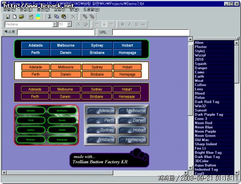The height and width of the screenshot is (184, 241).
Task: Click the Paste clipboard icon
Action: point(64,16)
